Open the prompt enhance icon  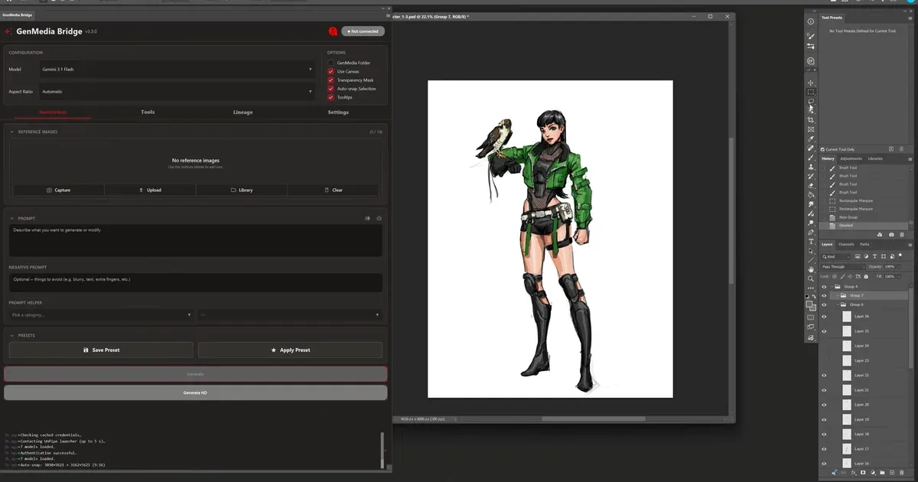[x=368, y=218]
